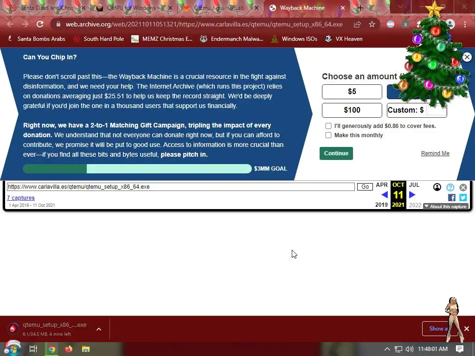Open Wayback help question mark icon
Screen dimensions: 475x356
click(x=450, y=187)
